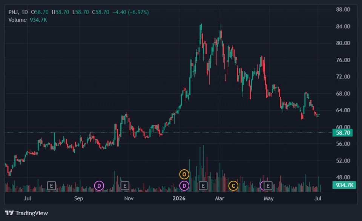This screenshot has width=362, height=221.
Task: Click the earnings E marker left of Mar
Action: coord(203,186)
